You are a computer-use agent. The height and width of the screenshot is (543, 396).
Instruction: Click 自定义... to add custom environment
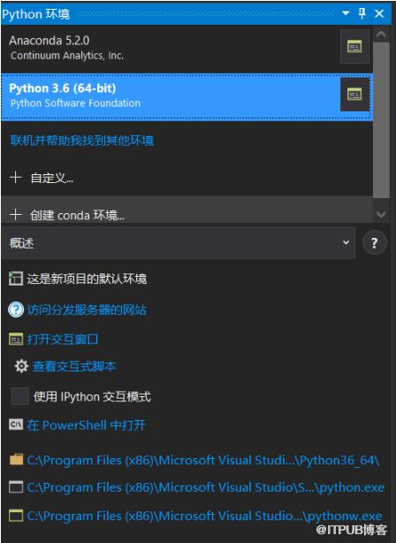pyautogui.click(x=52, y=178)
